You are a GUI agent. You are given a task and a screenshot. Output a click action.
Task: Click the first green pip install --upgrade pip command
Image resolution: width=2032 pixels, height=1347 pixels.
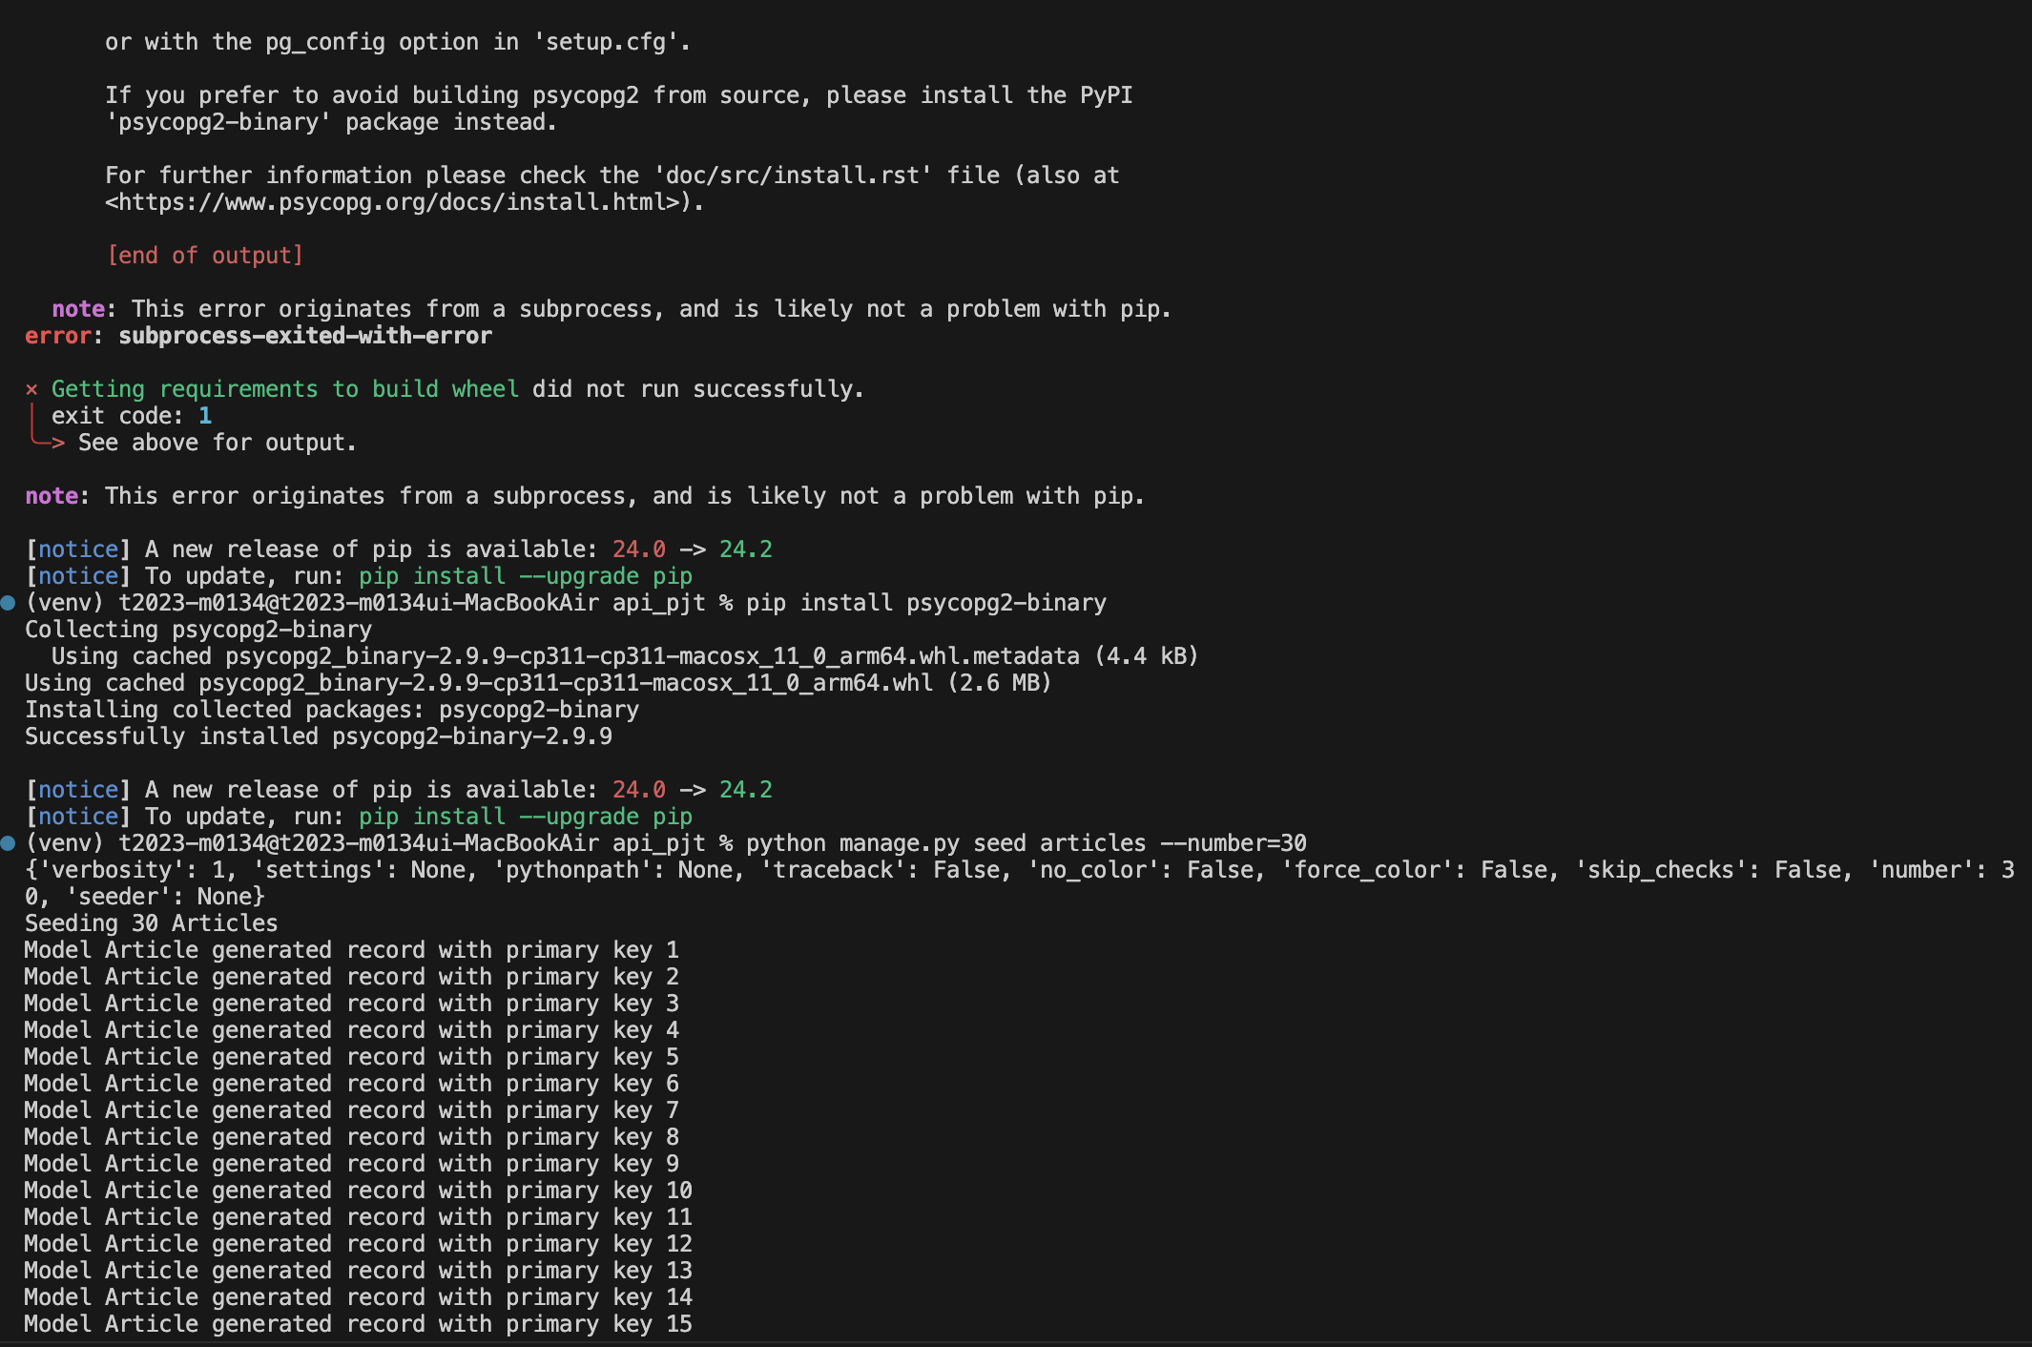(x=525, y=576)
